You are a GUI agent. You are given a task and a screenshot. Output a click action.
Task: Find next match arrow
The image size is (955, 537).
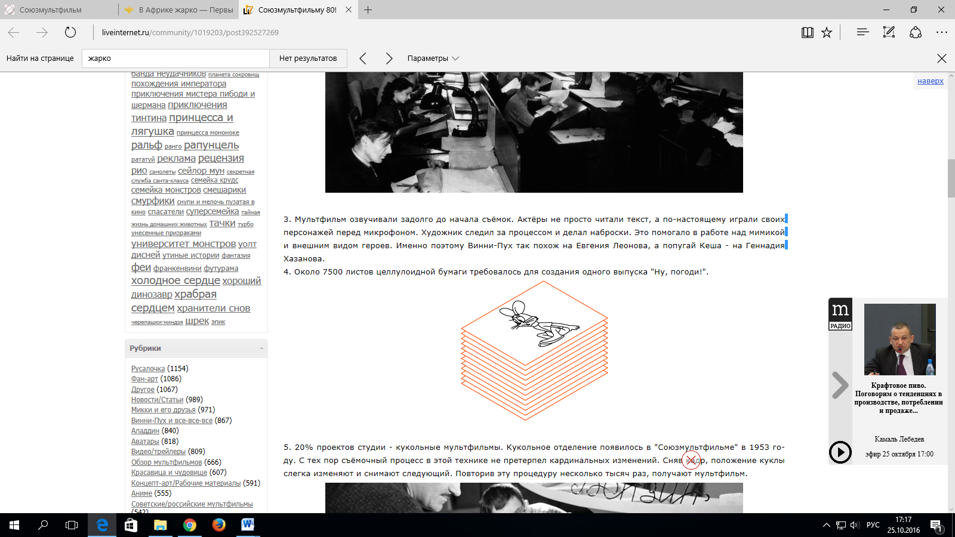[x=389, y=58]
